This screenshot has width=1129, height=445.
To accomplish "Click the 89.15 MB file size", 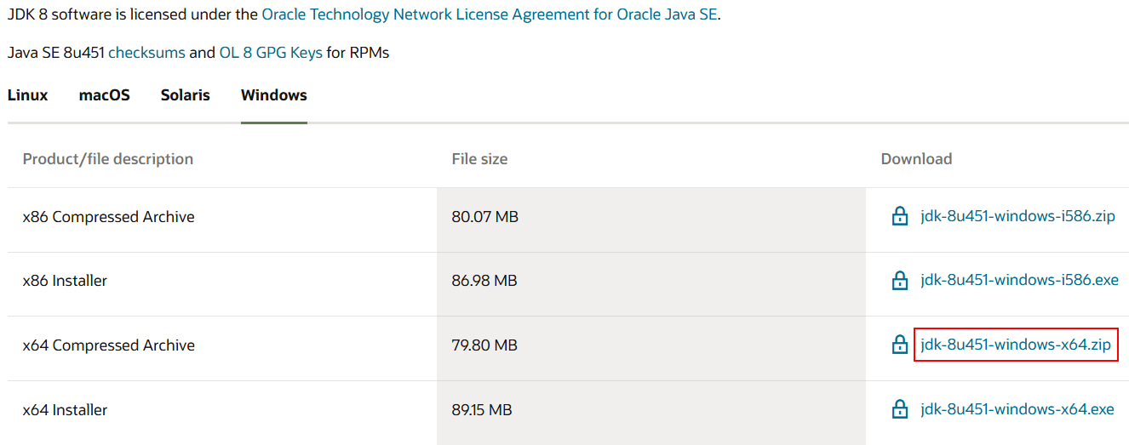I will (482, 410).
